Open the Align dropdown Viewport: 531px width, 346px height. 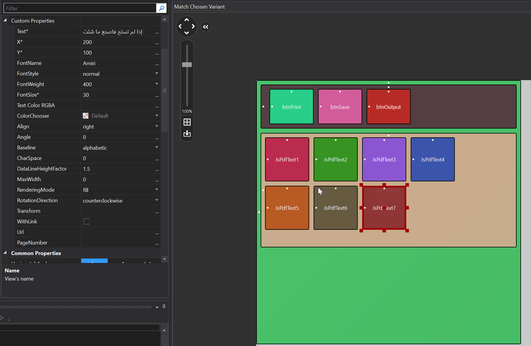point(157,126)
